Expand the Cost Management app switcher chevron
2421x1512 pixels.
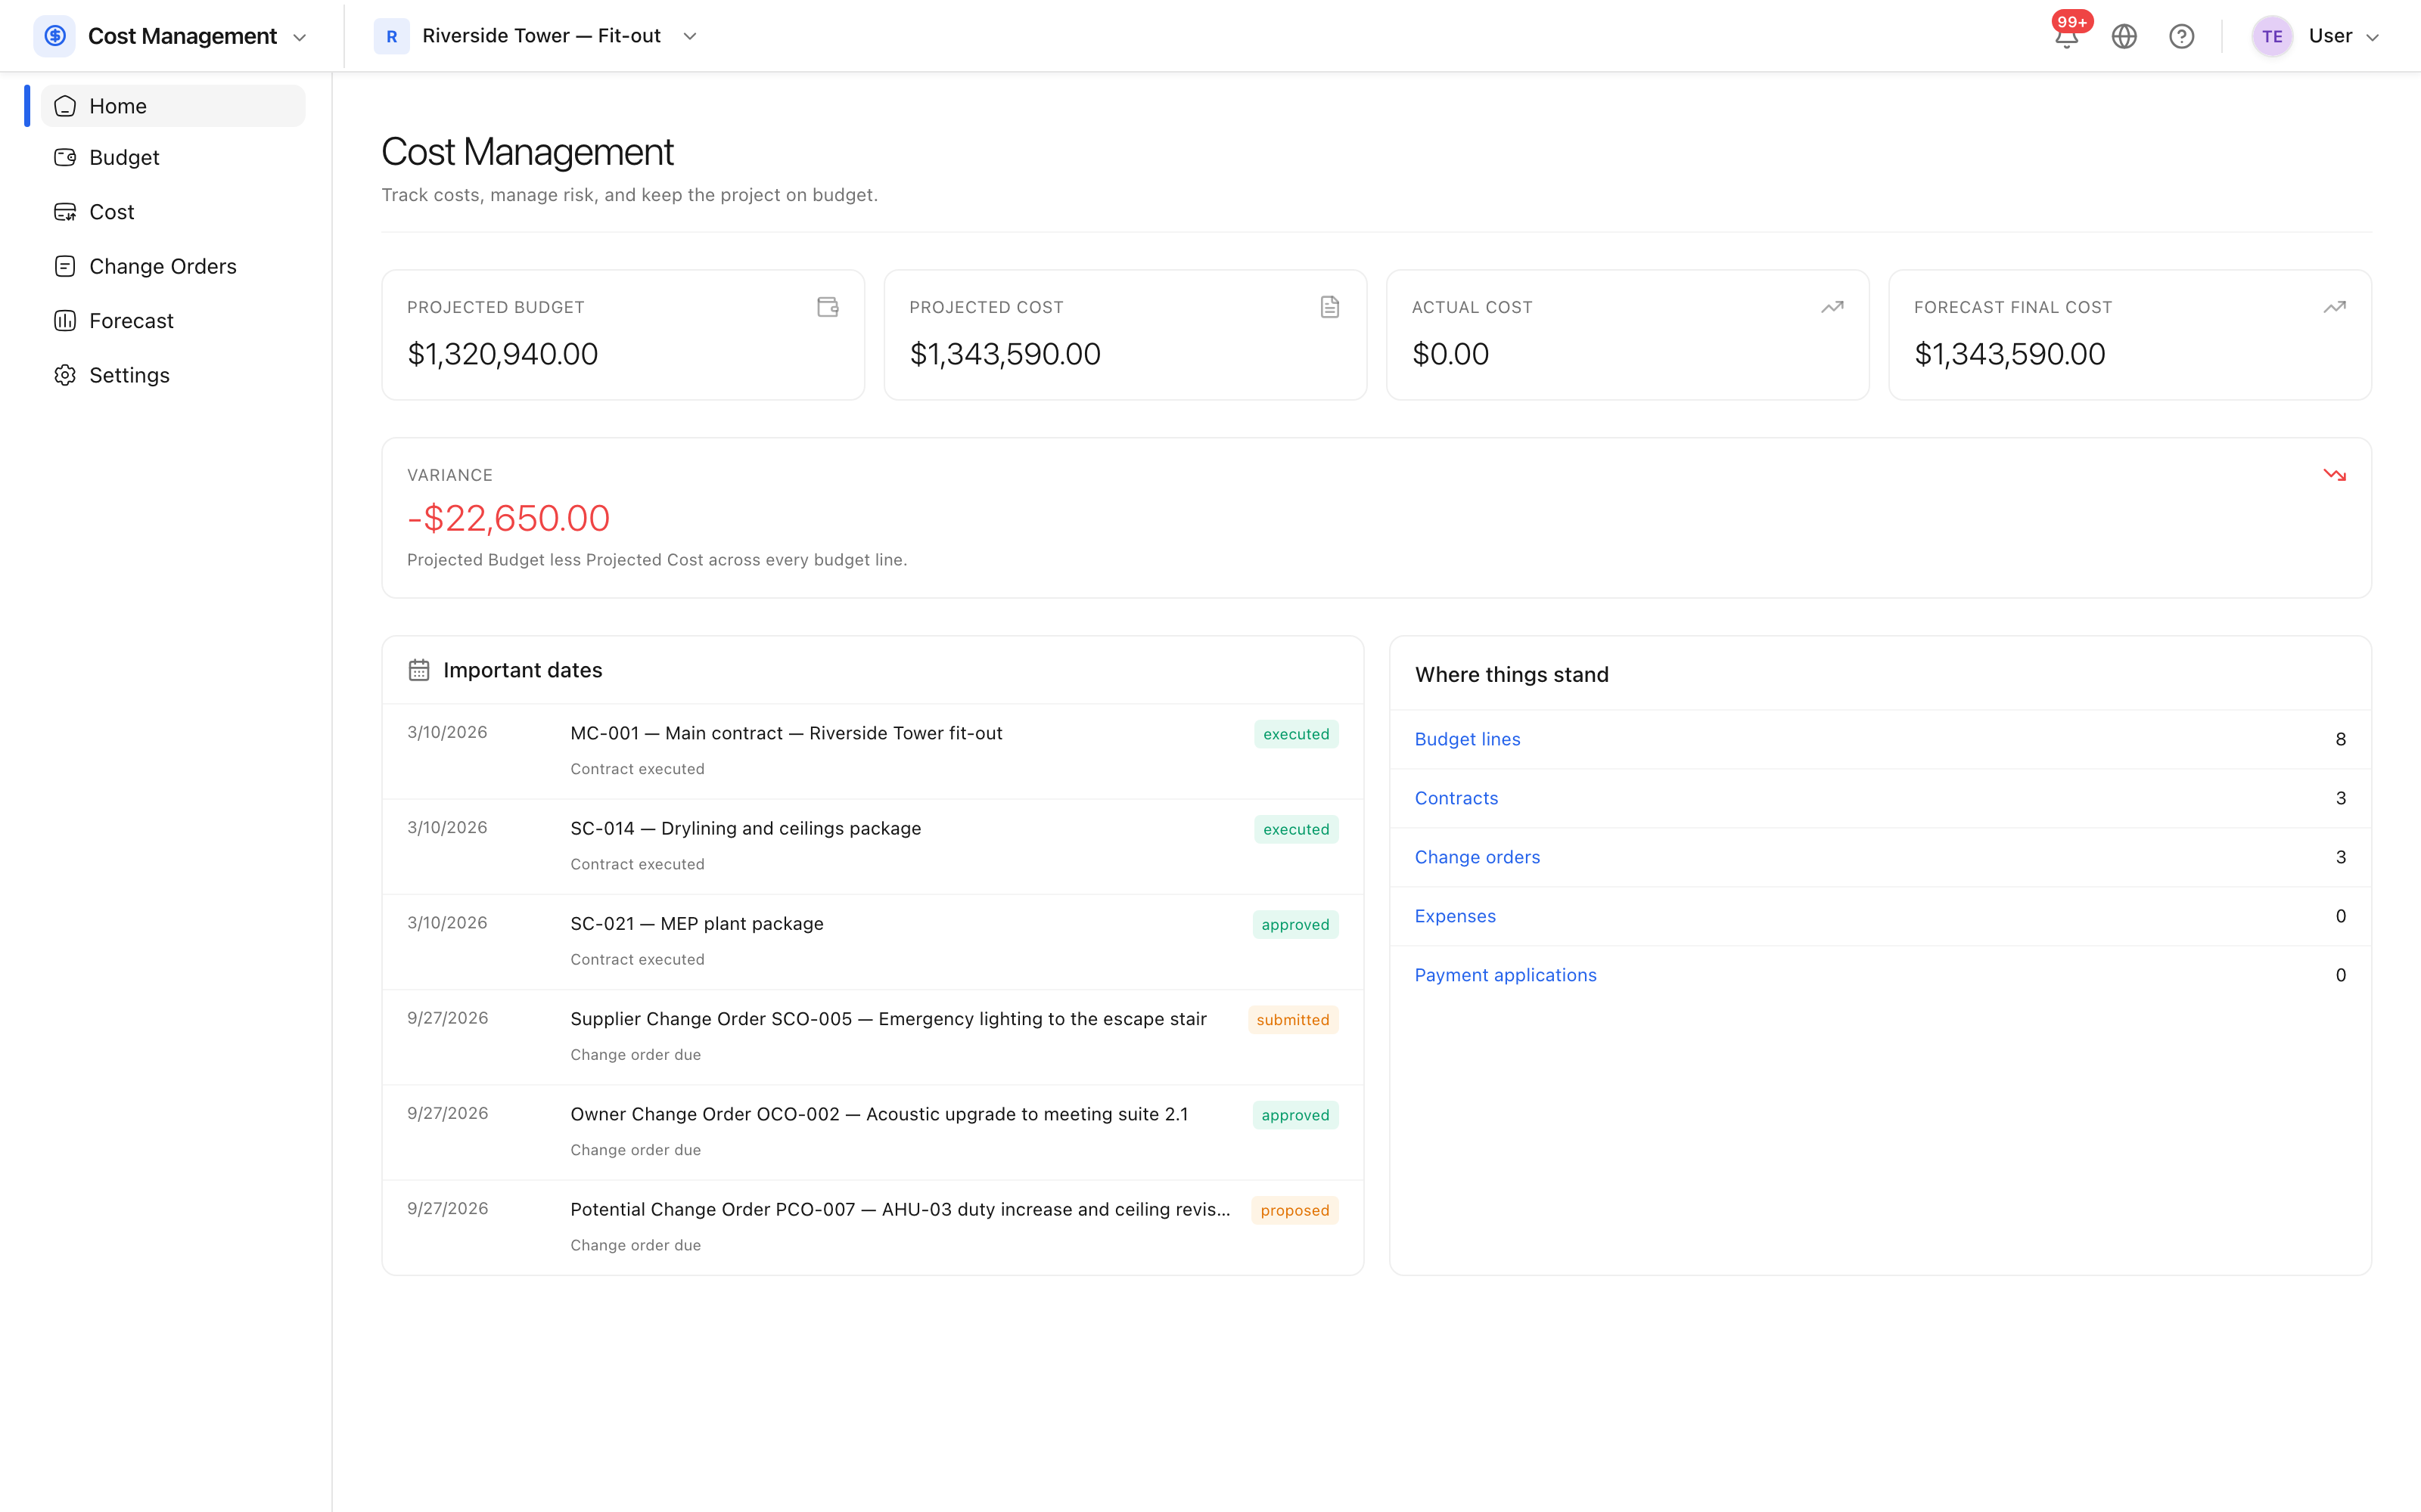click(299, 38)
